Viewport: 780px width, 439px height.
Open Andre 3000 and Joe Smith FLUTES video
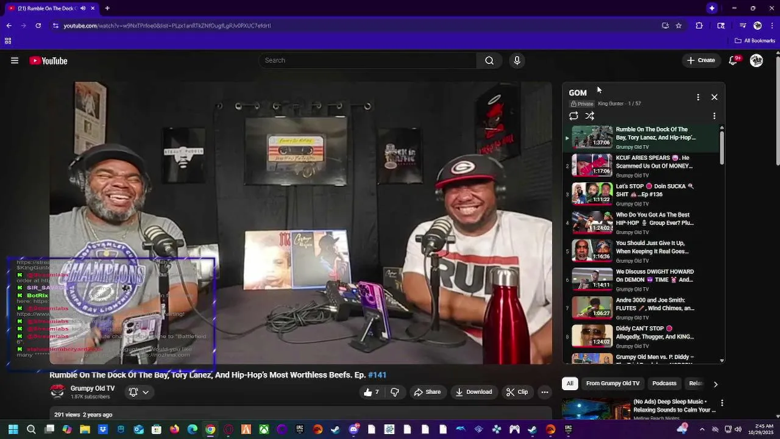pyautogui.click(x=640, y=308)
